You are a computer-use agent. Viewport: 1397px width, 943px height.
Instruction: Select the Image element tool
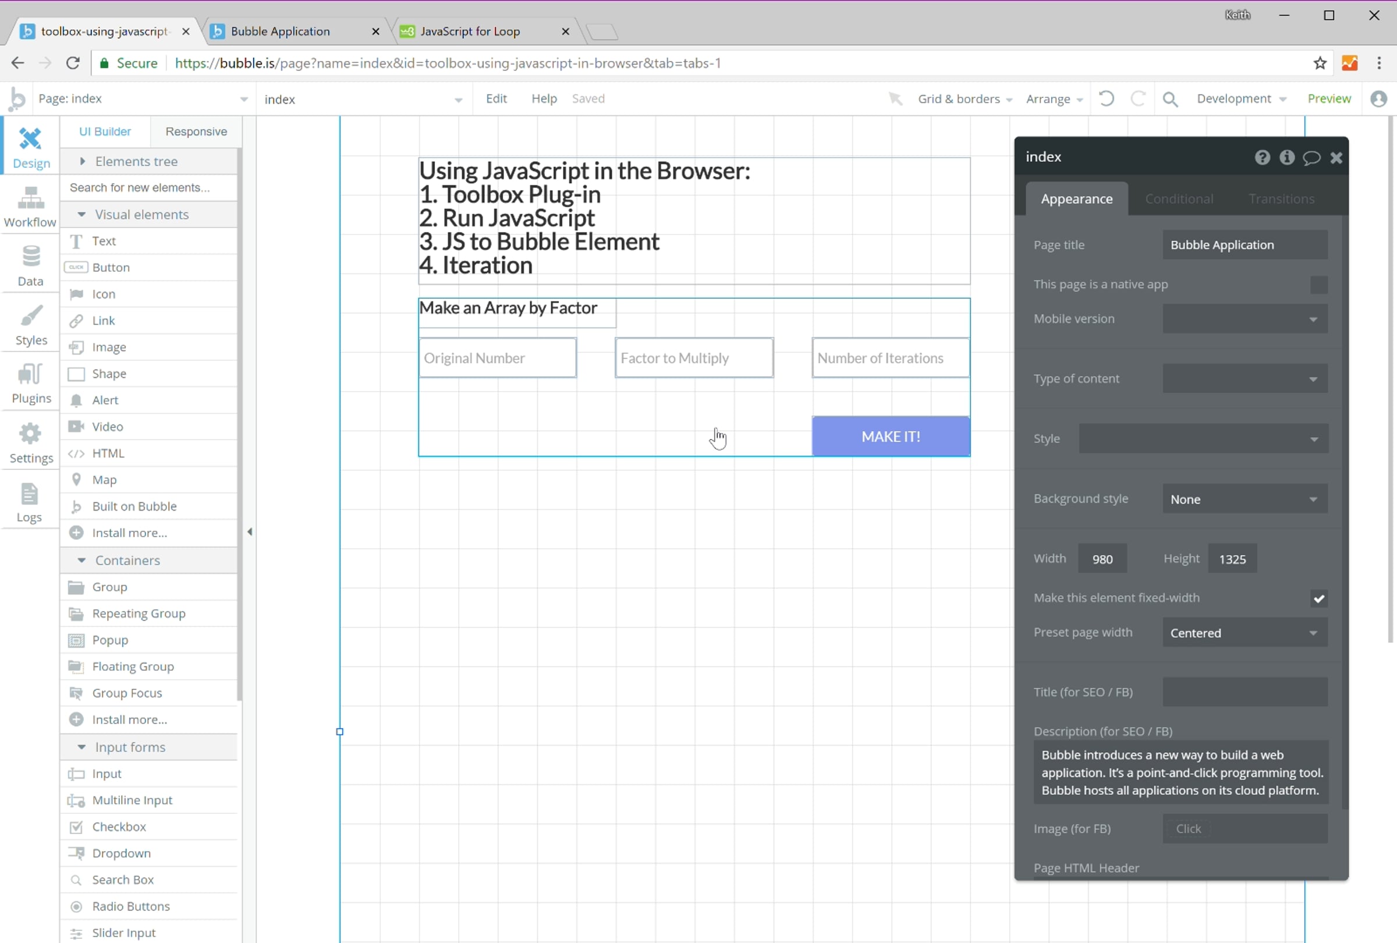pyautogui.click(x=148, y=347)
